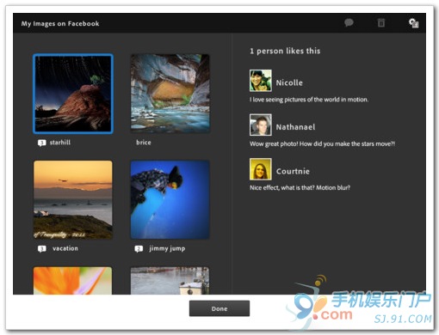Click the name Courtnie
Viewport: 439px width, 335px height.
[x=293, y=171]
